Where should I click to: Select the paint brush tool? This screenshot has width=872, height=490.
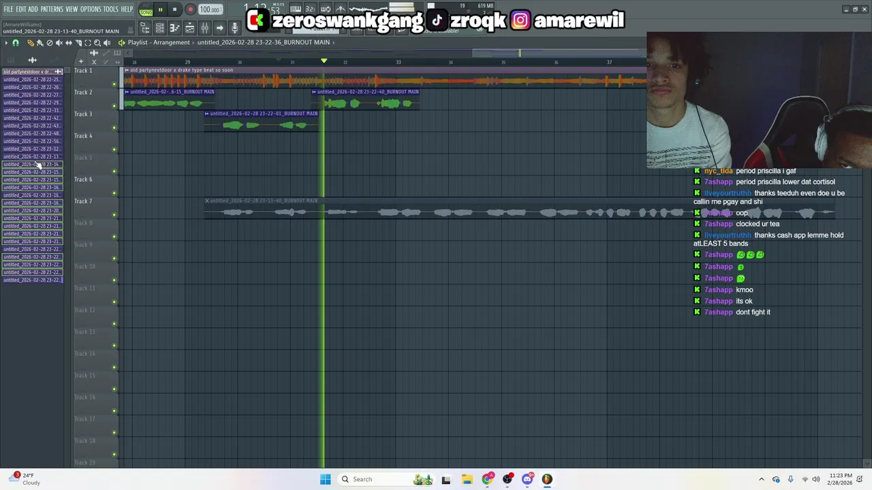pyautogui.click(x=40, y=42)
